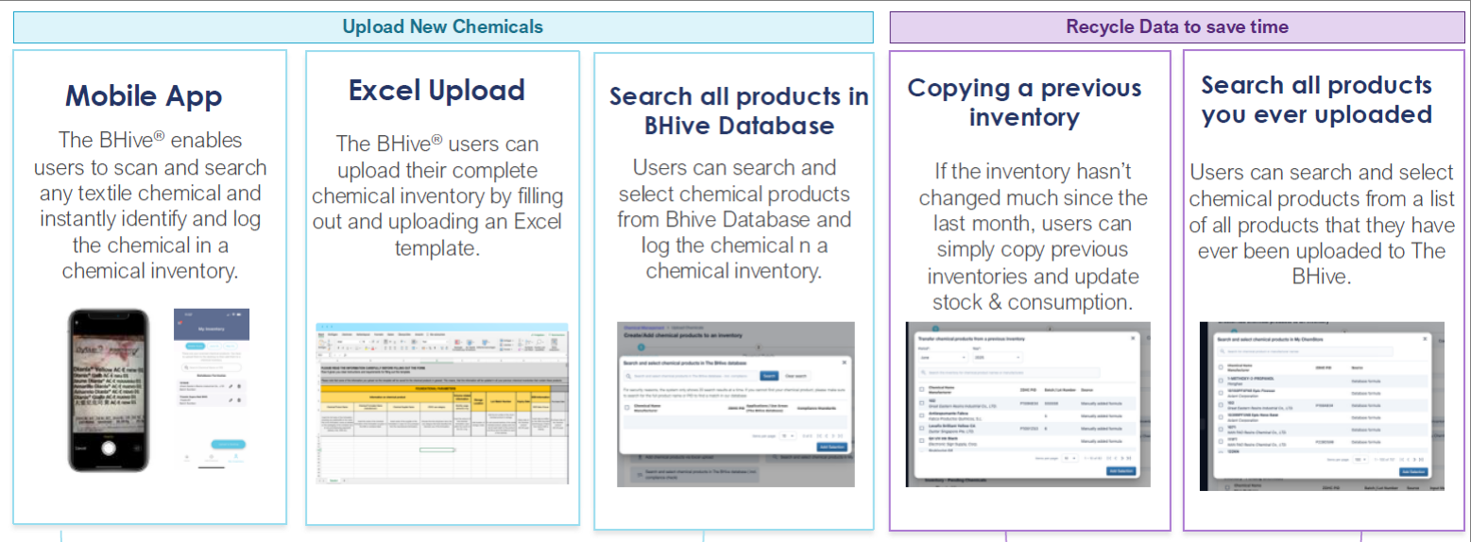Click the Search button in BHive database dialog

(769, 376)
